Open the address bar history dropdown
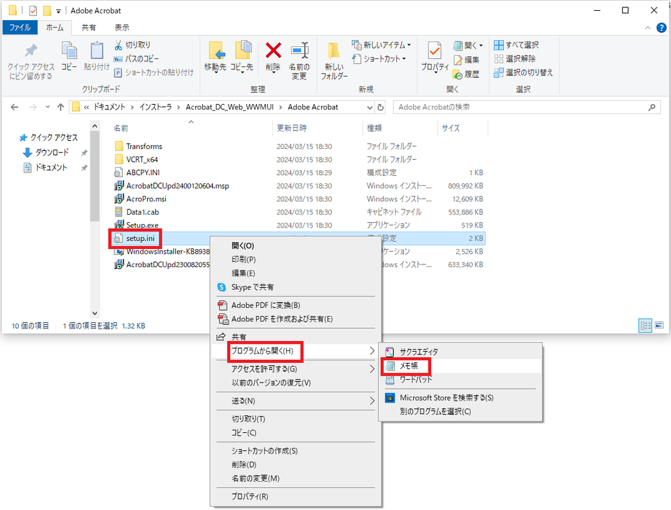Image resolution: width=671 pixels, height=510 pixels. (x=369, y=107)
